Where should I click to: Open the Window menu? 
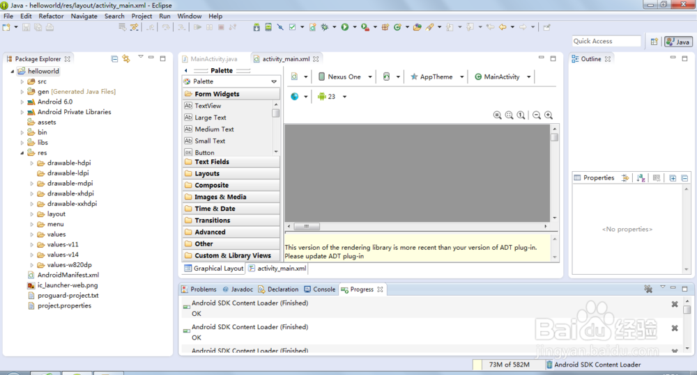click(x=190, y=16)
